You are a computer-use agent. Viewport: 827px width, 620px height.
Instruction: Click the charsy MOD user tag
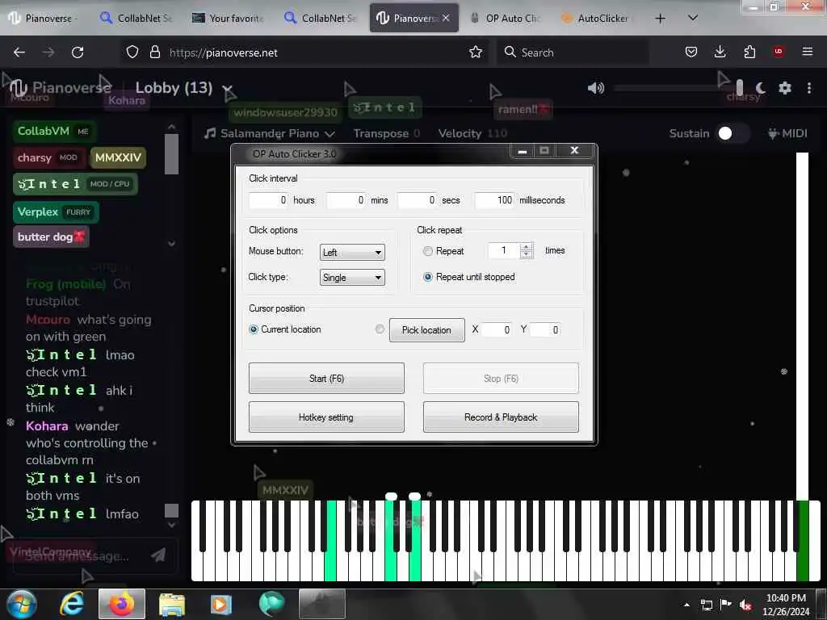point(48,157)
